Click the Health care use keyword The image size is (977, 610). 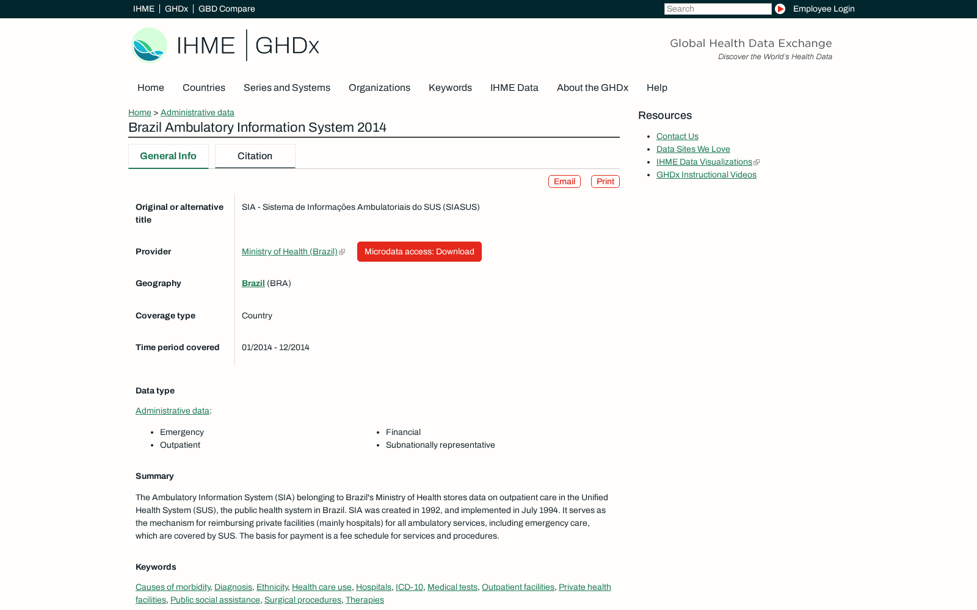(x=322, y=587)
